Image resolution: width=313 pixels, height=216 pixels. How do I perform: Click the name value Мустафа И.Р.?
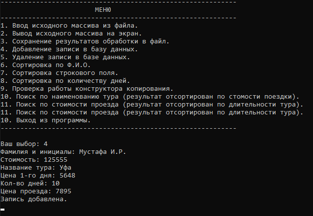102,152
